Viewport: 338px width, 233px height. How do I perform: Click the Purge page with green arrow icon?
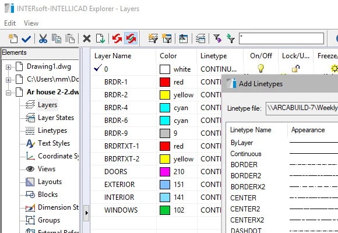point(100,39)
